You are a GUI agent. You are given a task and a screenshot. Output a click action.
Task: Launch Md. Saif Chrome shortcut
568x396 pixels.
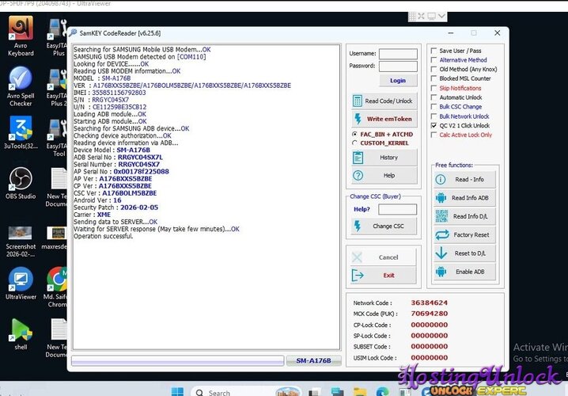pyautogui.click(x=56, y=287)
